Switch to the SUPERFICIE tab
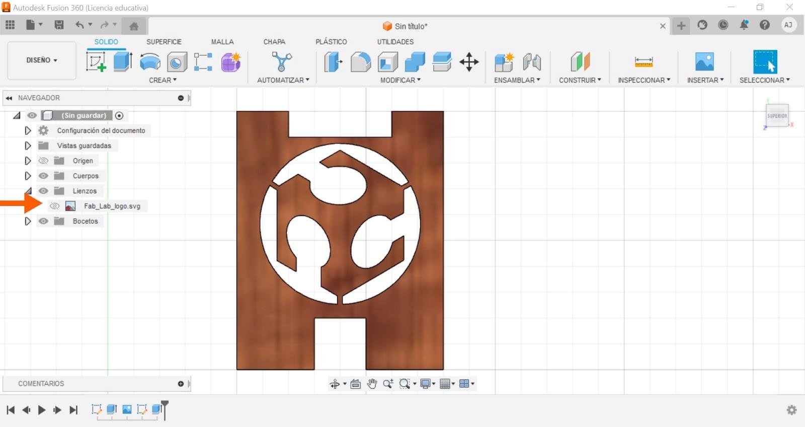This screenshot has width=805, height=427. (164, 42)
